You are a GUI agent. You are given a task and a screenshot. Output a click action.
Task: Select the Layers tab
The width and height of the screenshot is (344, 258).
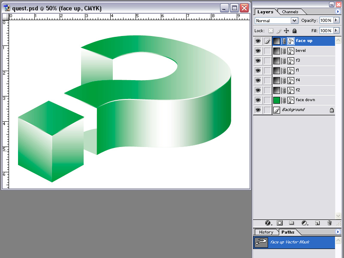tap(265, 12)
